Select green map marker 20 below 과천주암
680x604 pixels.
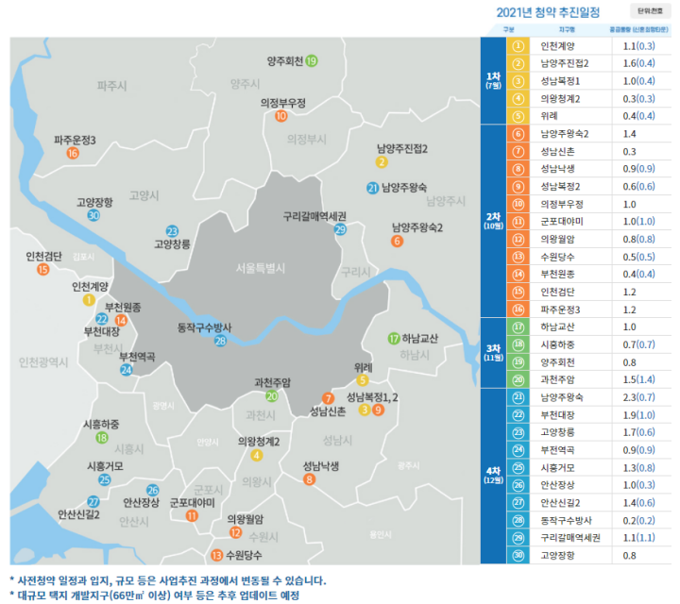pyautogui.click(x=272, y=395)
